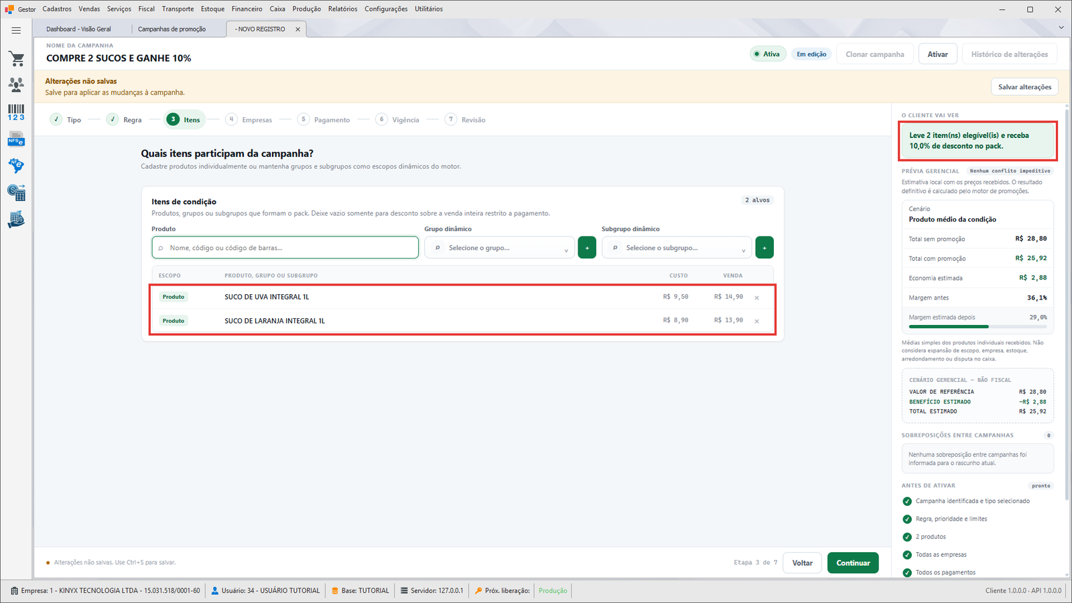Open the shopping cart sales module
The image size is (1072, 603).
pos(16,59)
